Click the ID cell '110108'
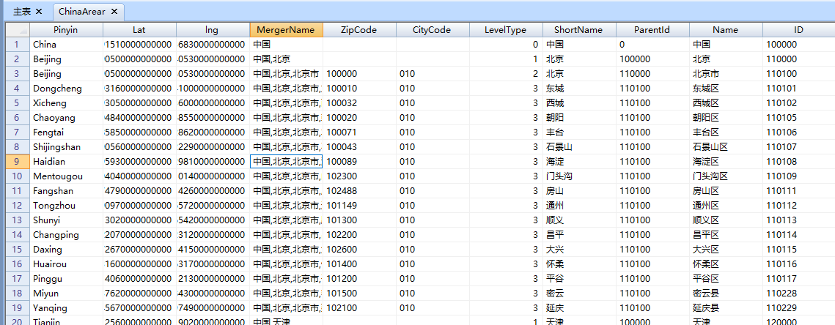This screenshot has height=325, width=835. pos(798,162)
